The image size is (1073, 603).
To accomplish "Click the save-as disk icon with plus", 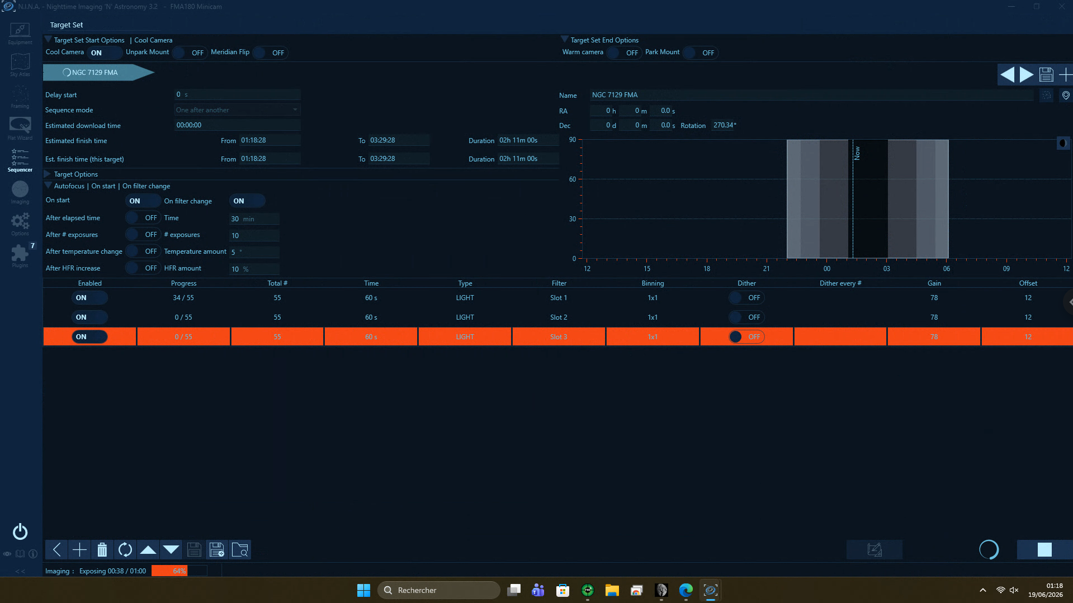I will pos(217,550).
